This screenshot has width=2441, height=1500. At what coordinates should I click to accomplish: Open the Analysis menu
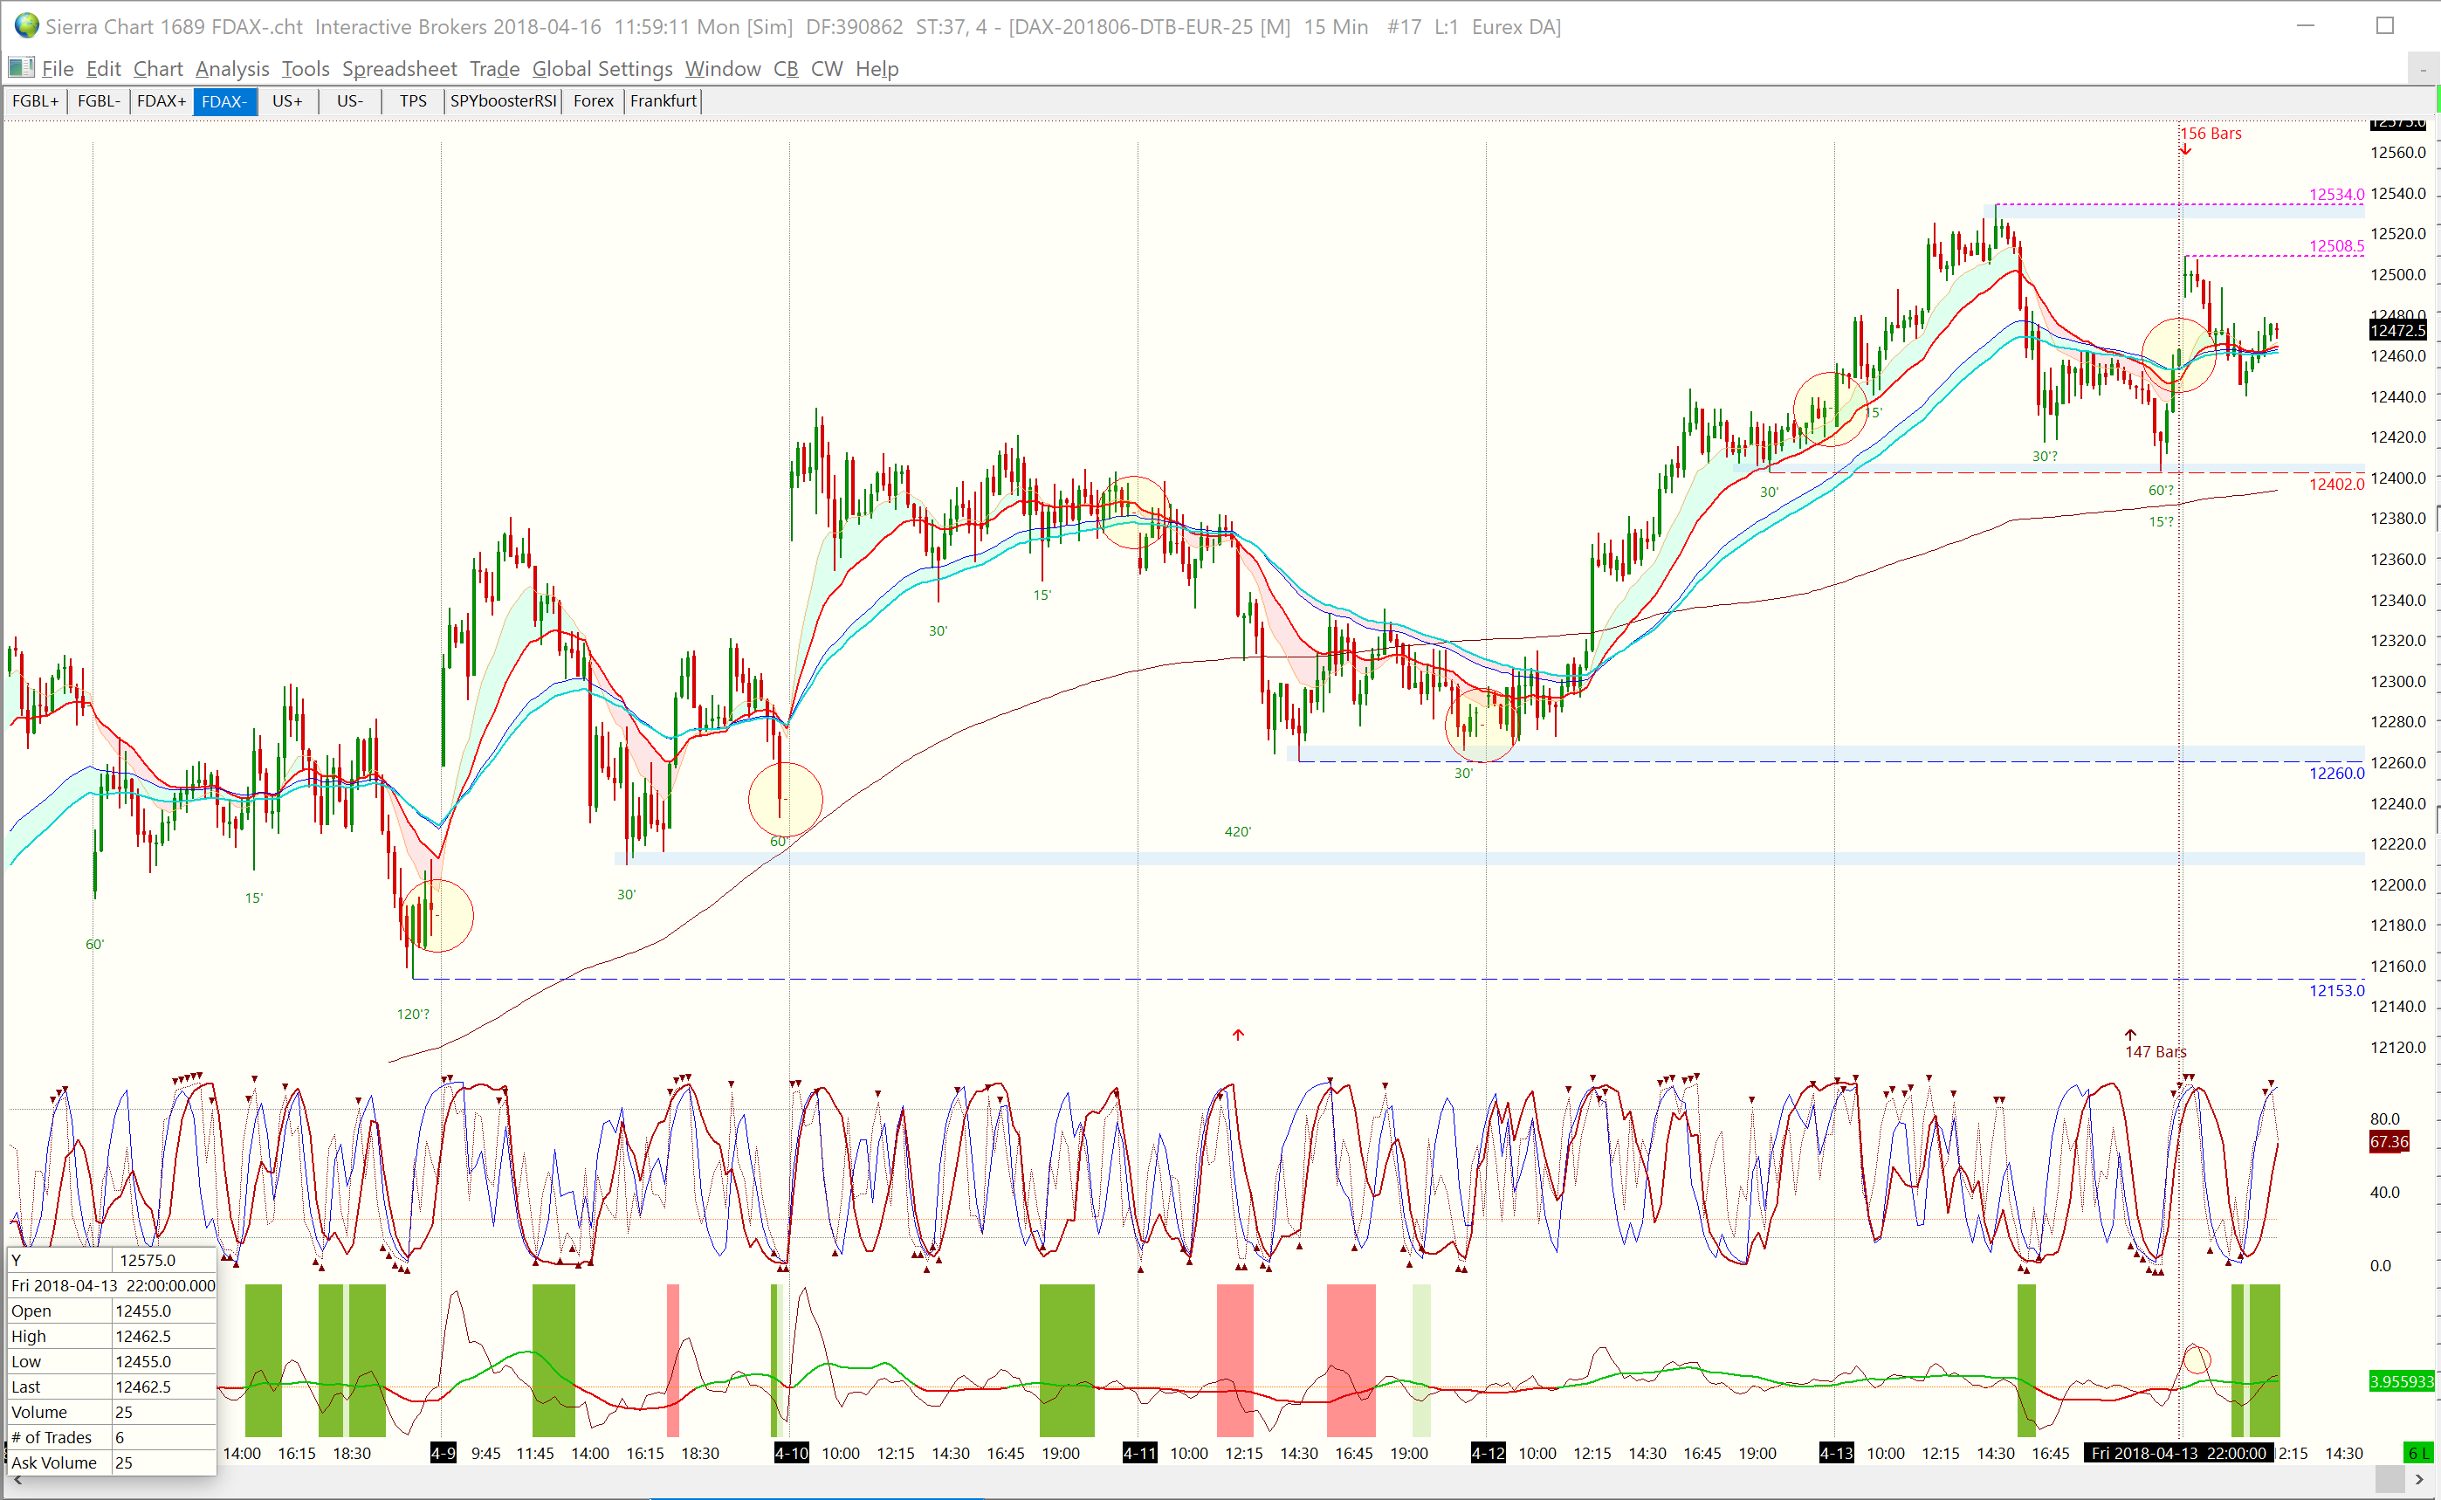pyautogui.click(x=232, y=68)
